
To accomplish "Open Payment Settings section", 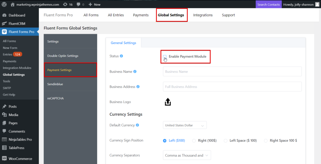I will click(71, 70).
